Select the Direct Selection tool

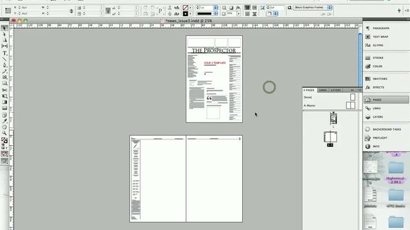4,34
